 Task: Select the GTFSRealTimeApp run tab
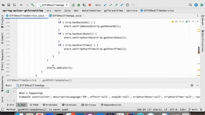32,86
